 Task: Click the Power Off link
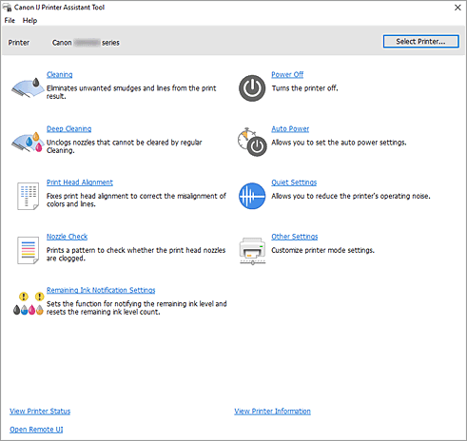pos(287,74)
